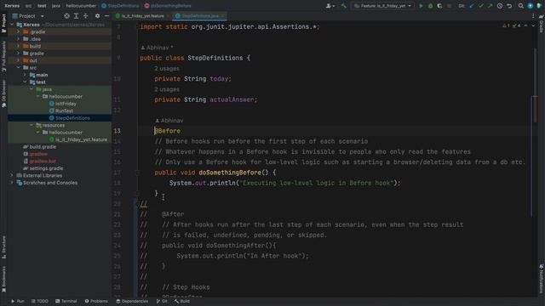Open Project panel settings gear
This screenshot has width=545, height=306.
[x=97, y=16]
